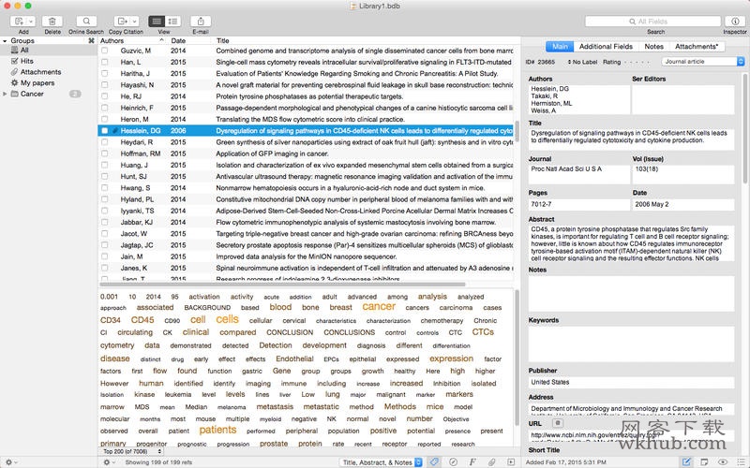
Task: Click the play-in-square icon in bottom bar
Action: 511,461
